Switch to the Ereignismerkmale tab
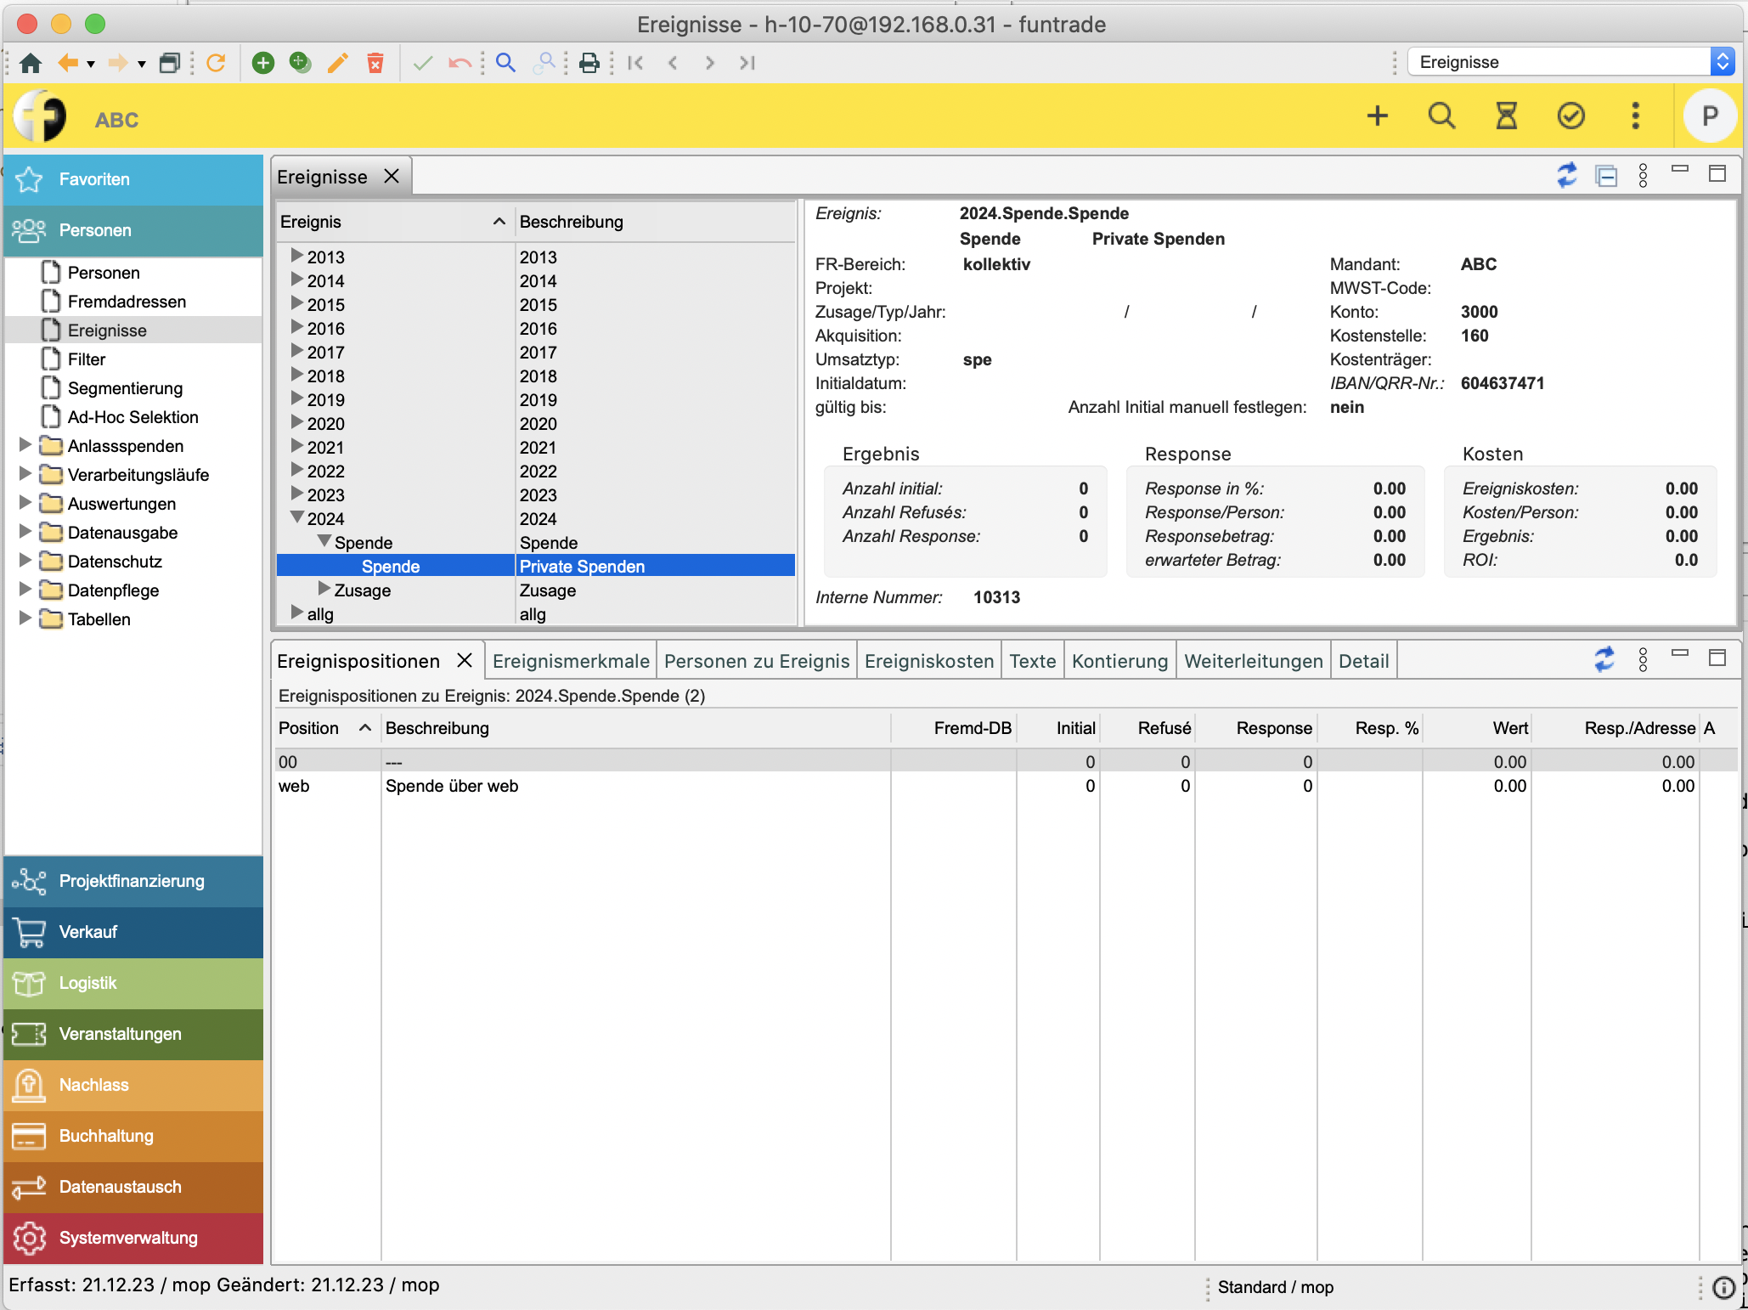1748x1310 pixels. coord(571,661)
